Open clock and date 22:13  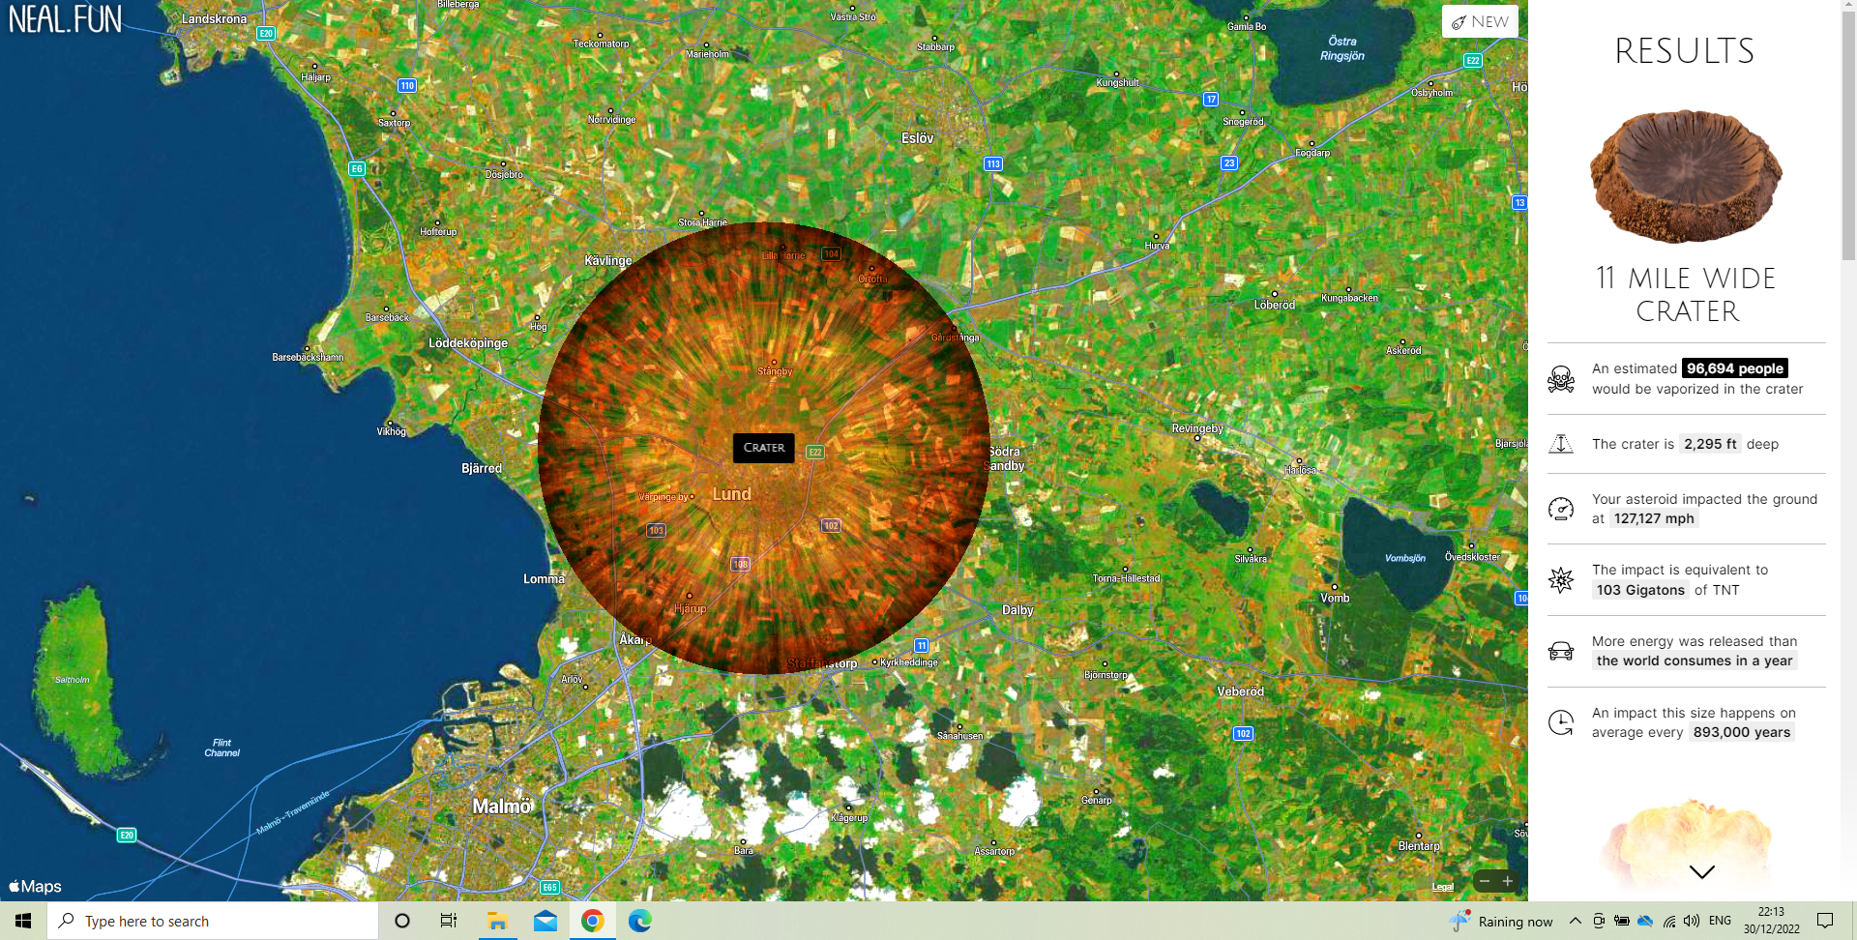(x=1771, y=921)
